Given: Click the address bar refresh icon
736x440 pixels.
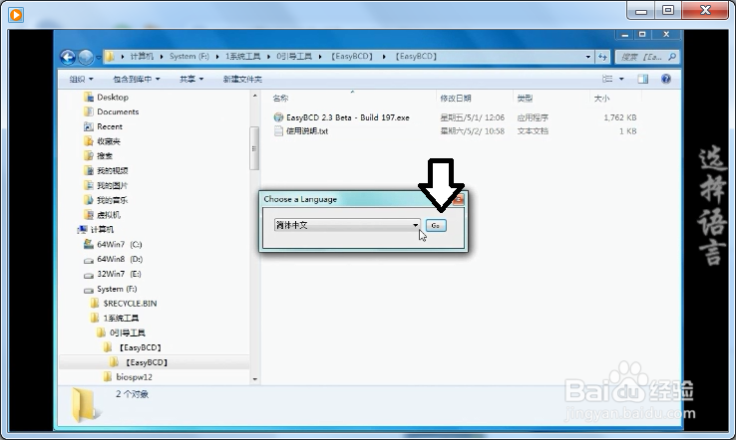Looking at the screenshot, I should tap(602, 57).
